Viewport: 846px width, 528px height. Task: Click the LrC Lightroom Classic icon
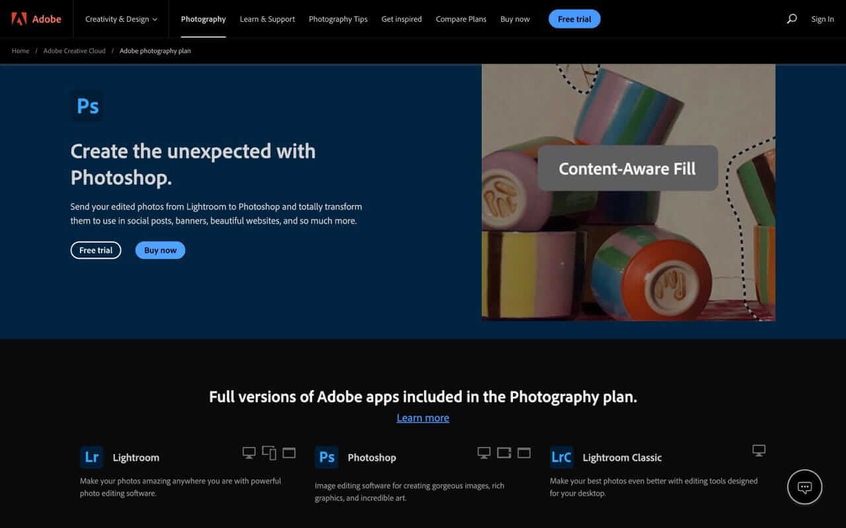tap(561, 457)
